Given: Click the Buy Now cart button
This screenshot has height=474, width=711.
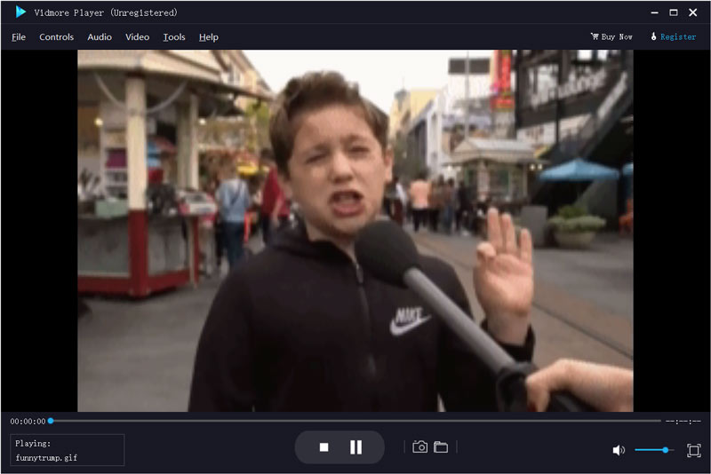Looking at the screenshot, I should click(x=611, y=37).
